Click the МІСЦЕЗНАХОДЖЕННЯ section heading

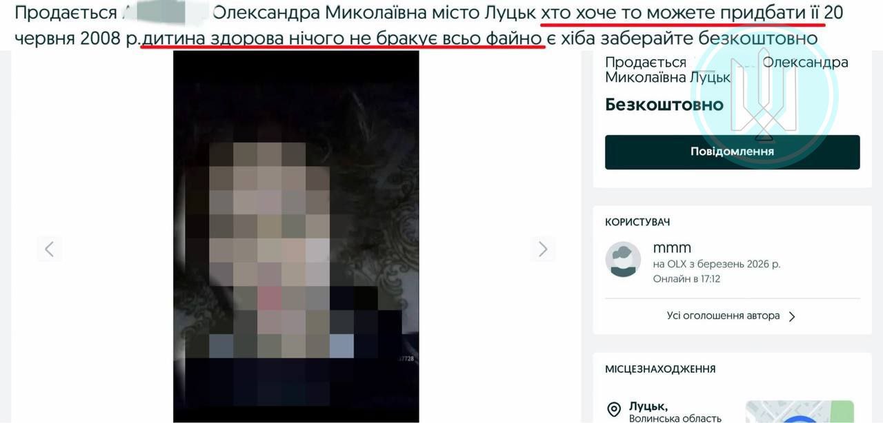[x=660, y=369]
